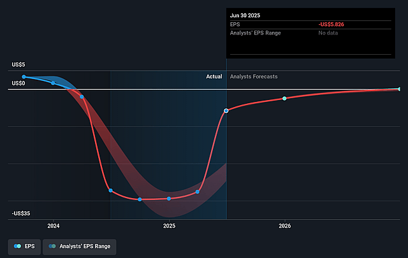Select the lowest EPS data point

[x=140, y=199]
